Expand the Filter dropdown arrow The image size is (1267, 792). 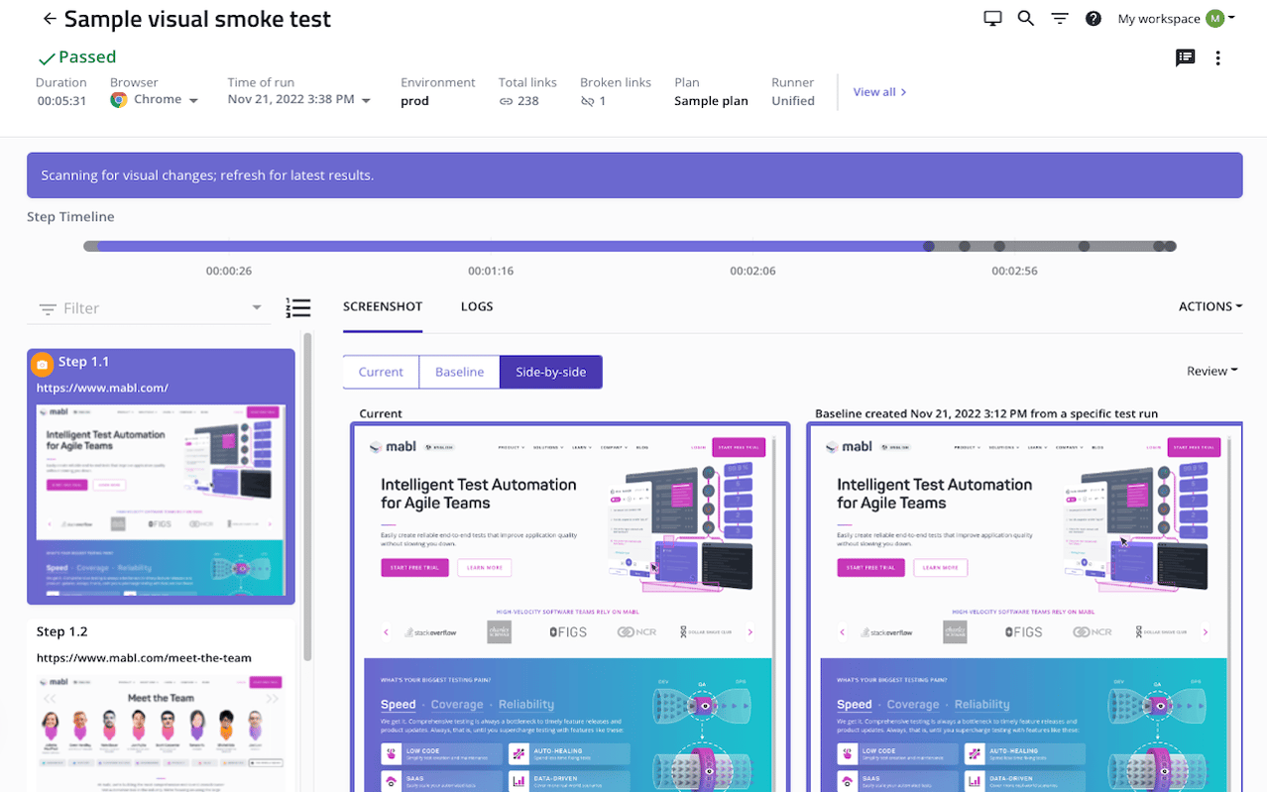[x=257, y=308]
